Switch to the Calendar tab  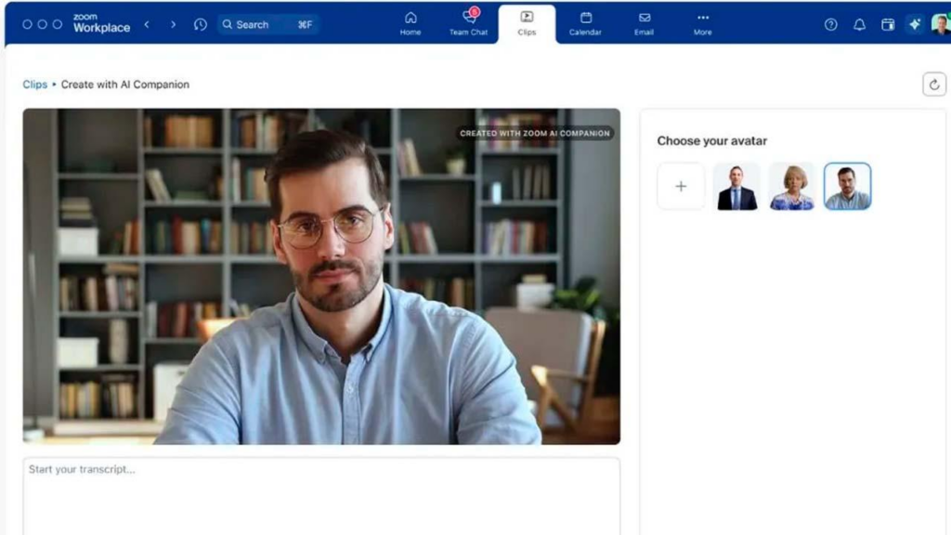click(x=585, y=23)
